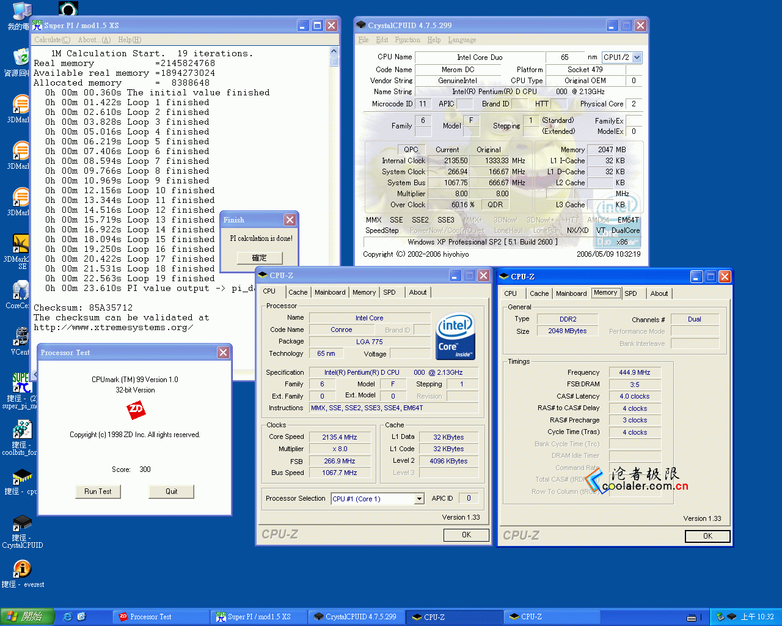Viewport: 782px width, 626px height.
Task: Open the My Computer desktop icon
Action: pos(20,12)
